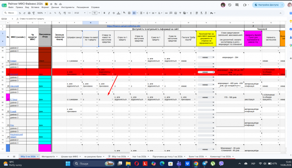Insert a link via chain icon
The image size is (292, 168).
coord(166,13)
